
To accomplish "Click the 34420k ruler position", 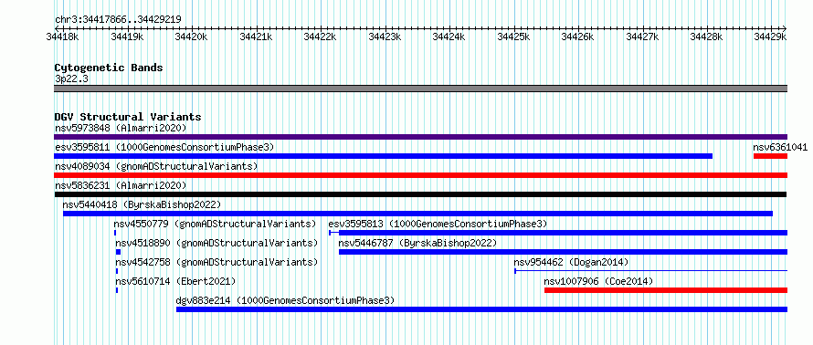I will (191, 37).
